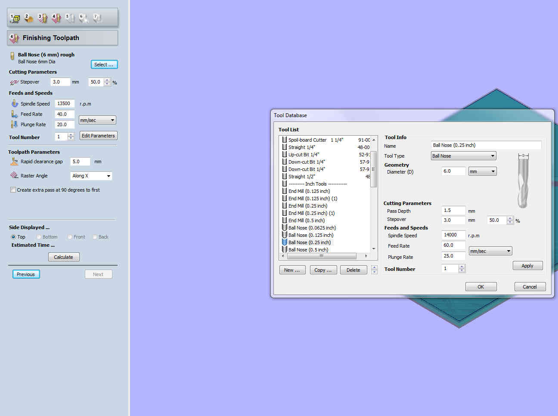Open diameter units mm dropdown
This screenshot has width=558, height=416.
click(482, 171)
